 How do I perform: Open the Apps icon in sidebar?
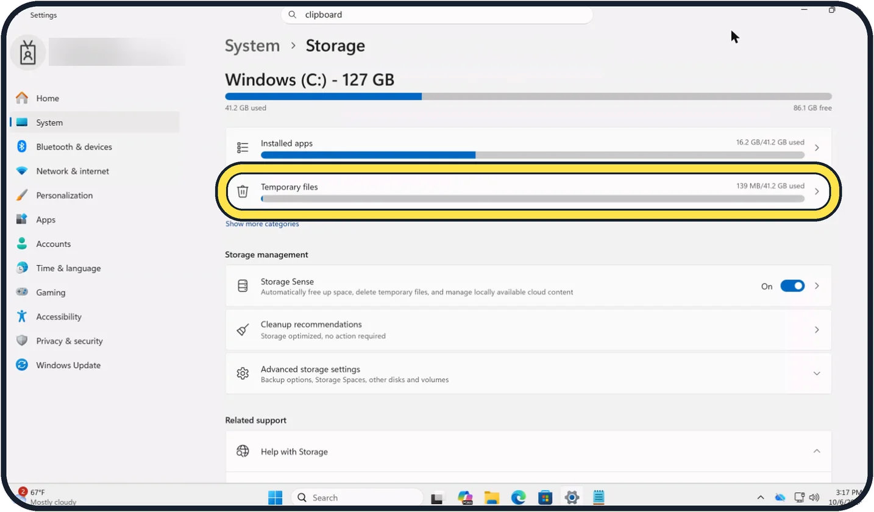(x=22, y=219)
